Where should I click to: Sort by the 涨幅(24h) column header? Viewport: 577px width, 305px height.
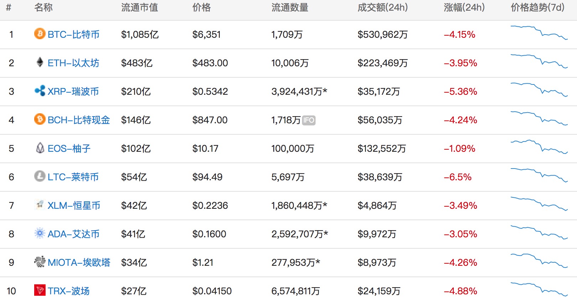click(x=464, y=7)
